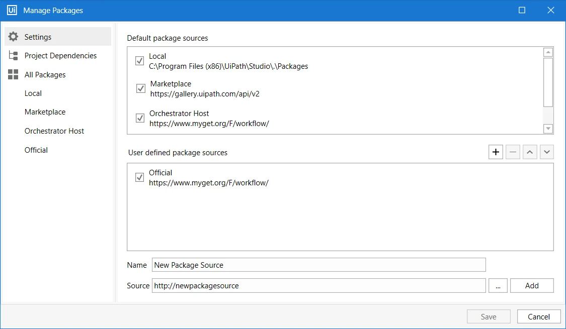Image resolution: width=566 pixels, height=329 pixels.
Task: Toggle the Marketplace source checkbox
Action: 141,88
